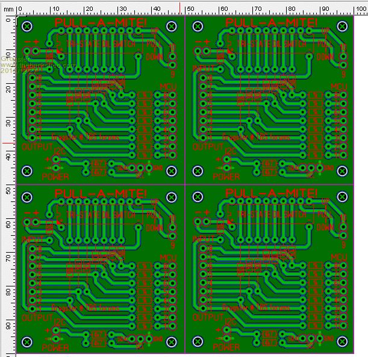368x357 pixels.
Task: Select the I2C label on top-left board
Action: tap(59, 151)
